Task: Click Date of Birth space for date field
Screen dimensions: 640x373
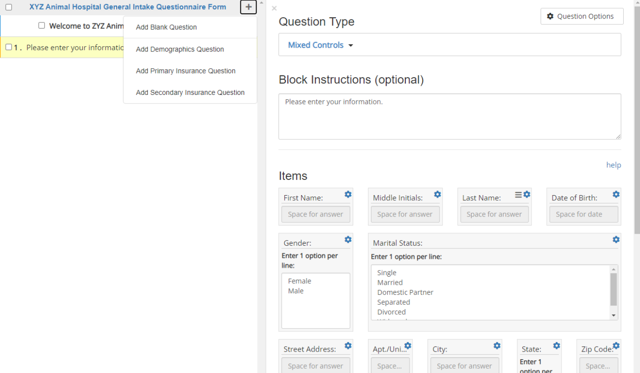Action: pyautogui.click(x=584, y=214)
